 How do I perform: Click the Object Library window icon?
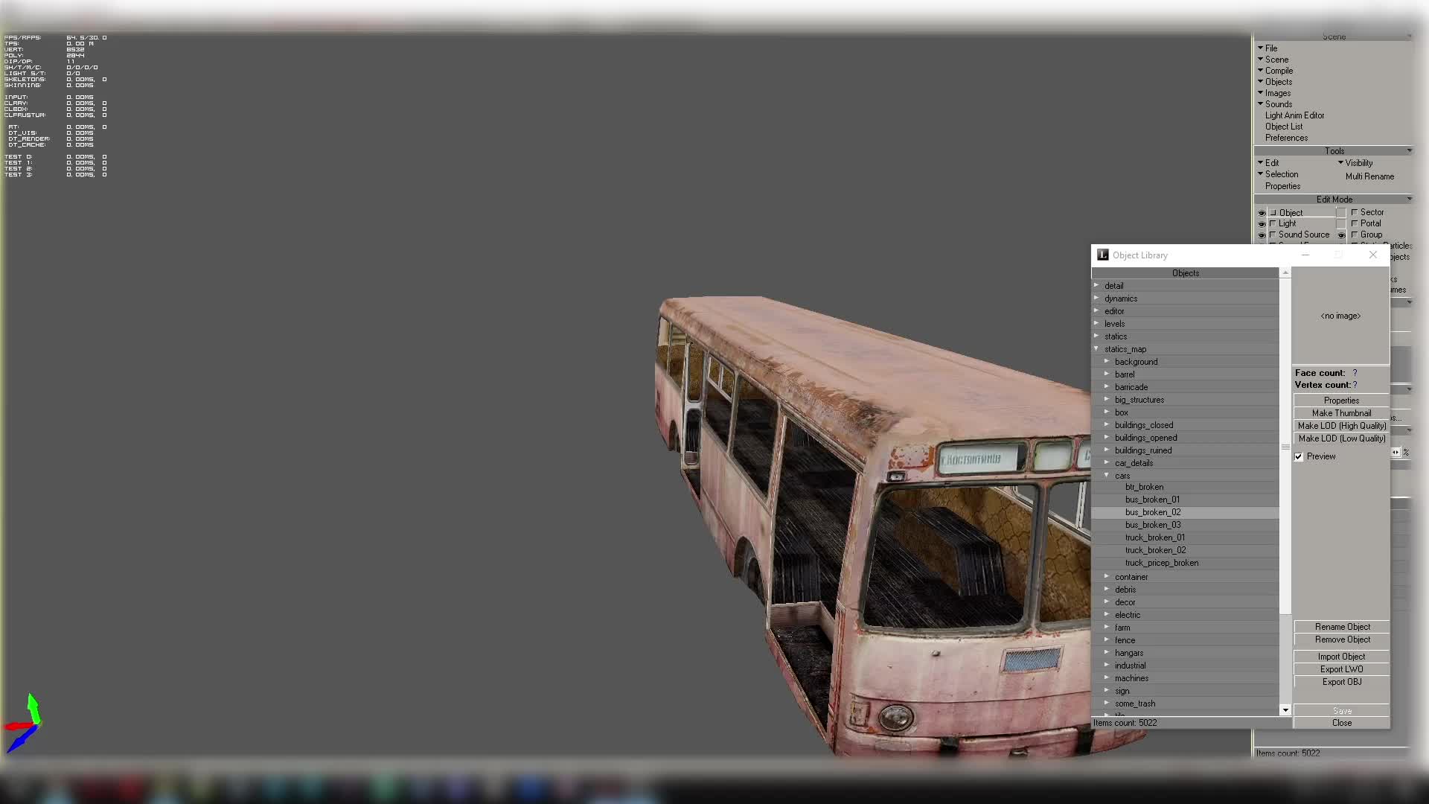click(x=1102, y=255)
